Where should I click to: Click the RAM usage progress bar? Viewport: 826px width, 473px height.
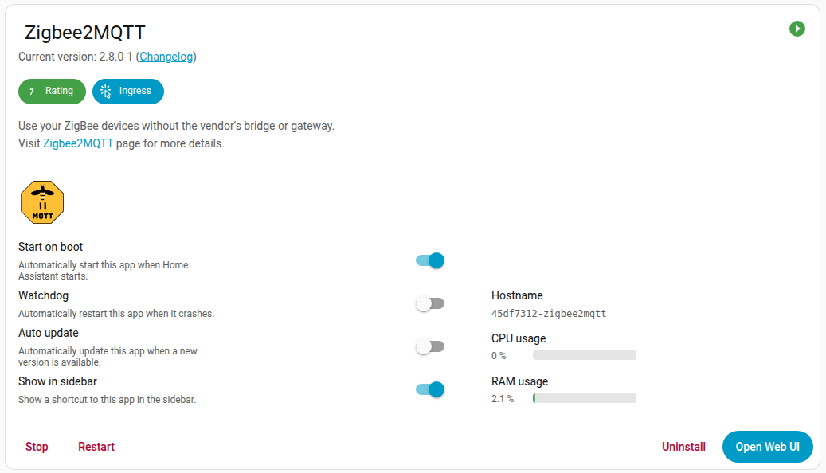(584, 398)
